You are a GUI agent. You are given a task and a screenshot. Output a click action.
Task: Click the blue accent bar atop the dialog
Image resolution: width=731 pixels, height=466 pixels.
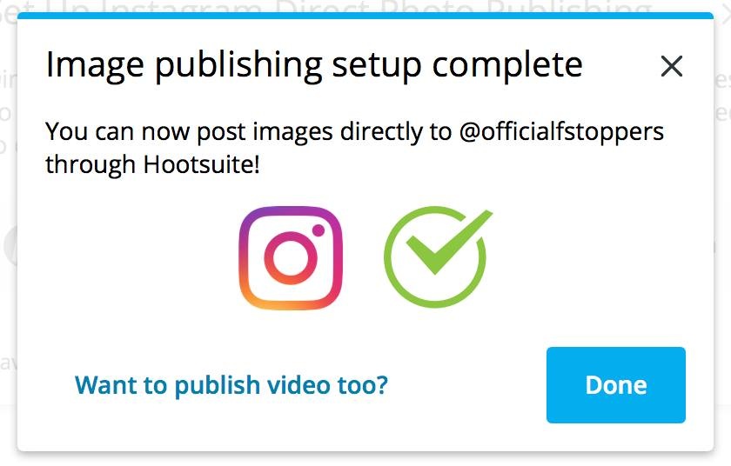tap(365, 16)
